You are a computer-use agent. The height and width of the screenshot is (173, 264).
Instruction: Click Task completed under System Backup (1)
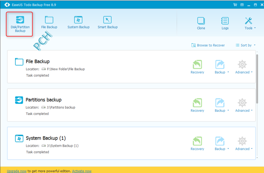(37, 152)
